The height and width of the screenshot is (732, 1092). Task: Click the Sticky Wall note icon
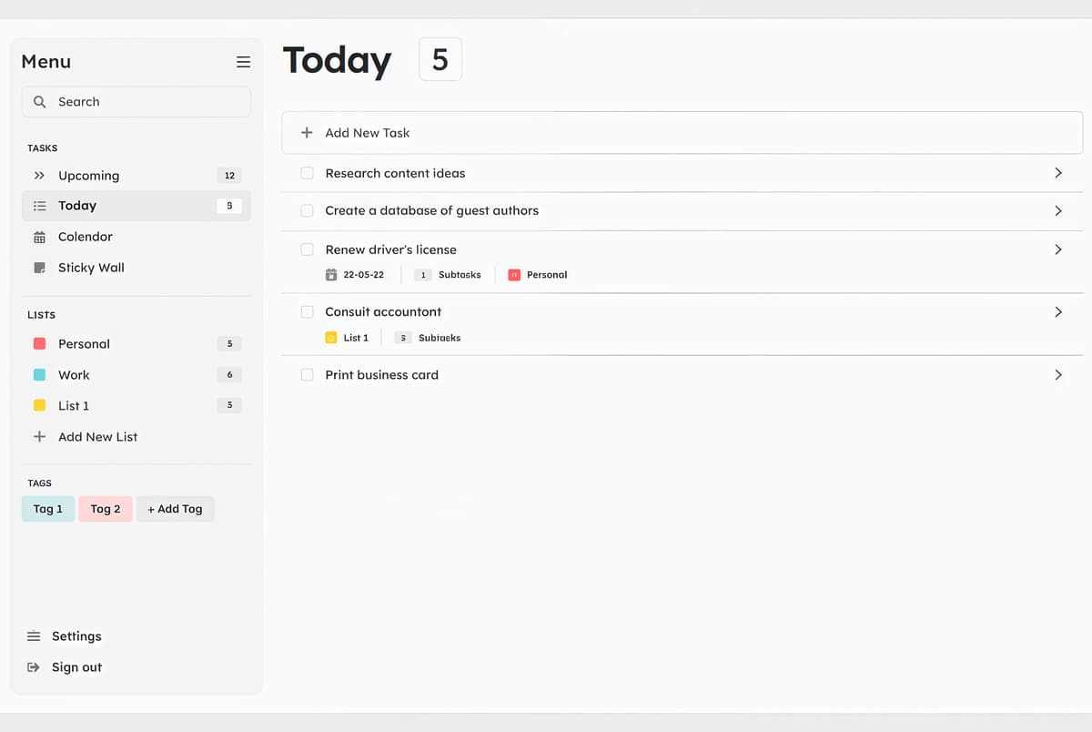point(39,268)
